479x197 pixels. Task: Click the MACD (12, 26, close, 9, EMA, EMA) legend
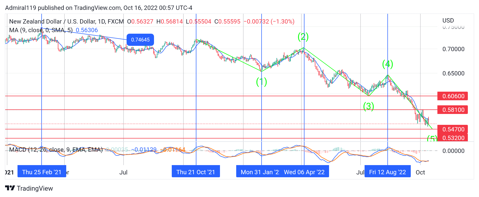56,150
